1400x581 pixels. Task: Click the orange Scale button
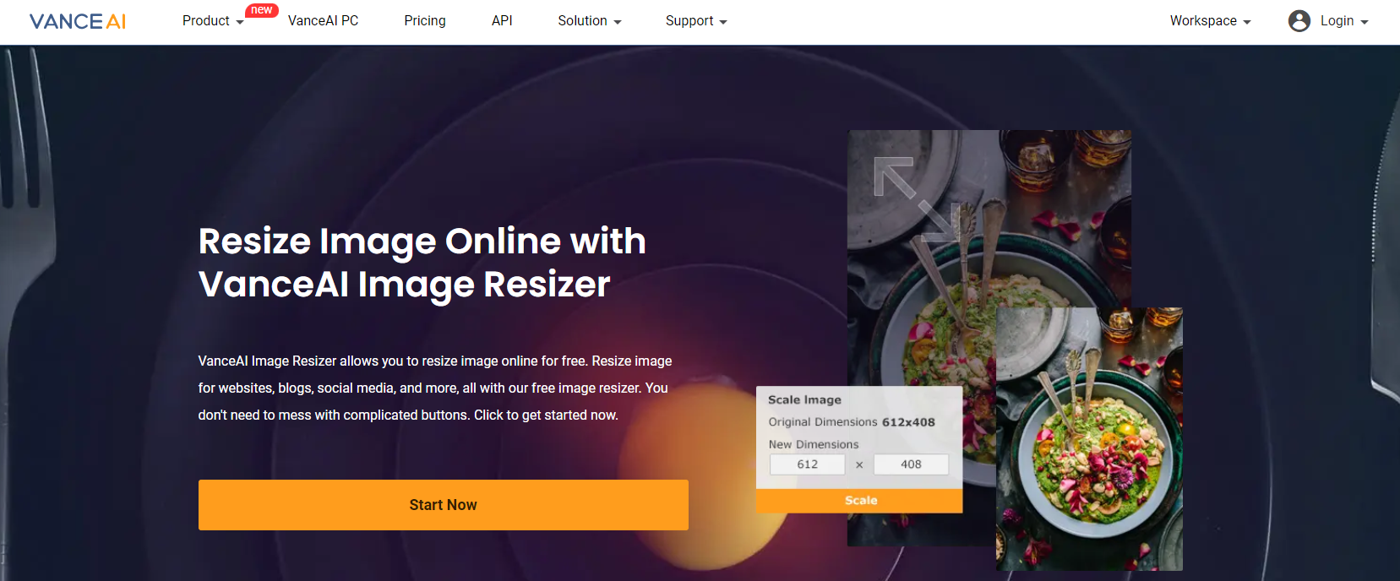point(859,501)
